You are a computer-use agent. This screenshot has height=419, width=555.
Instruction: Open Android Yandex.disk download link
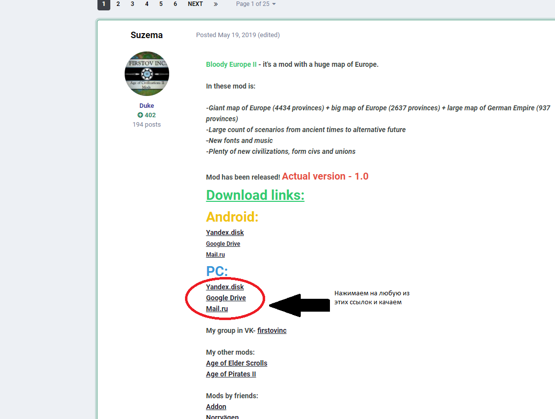tap(225, 233)
